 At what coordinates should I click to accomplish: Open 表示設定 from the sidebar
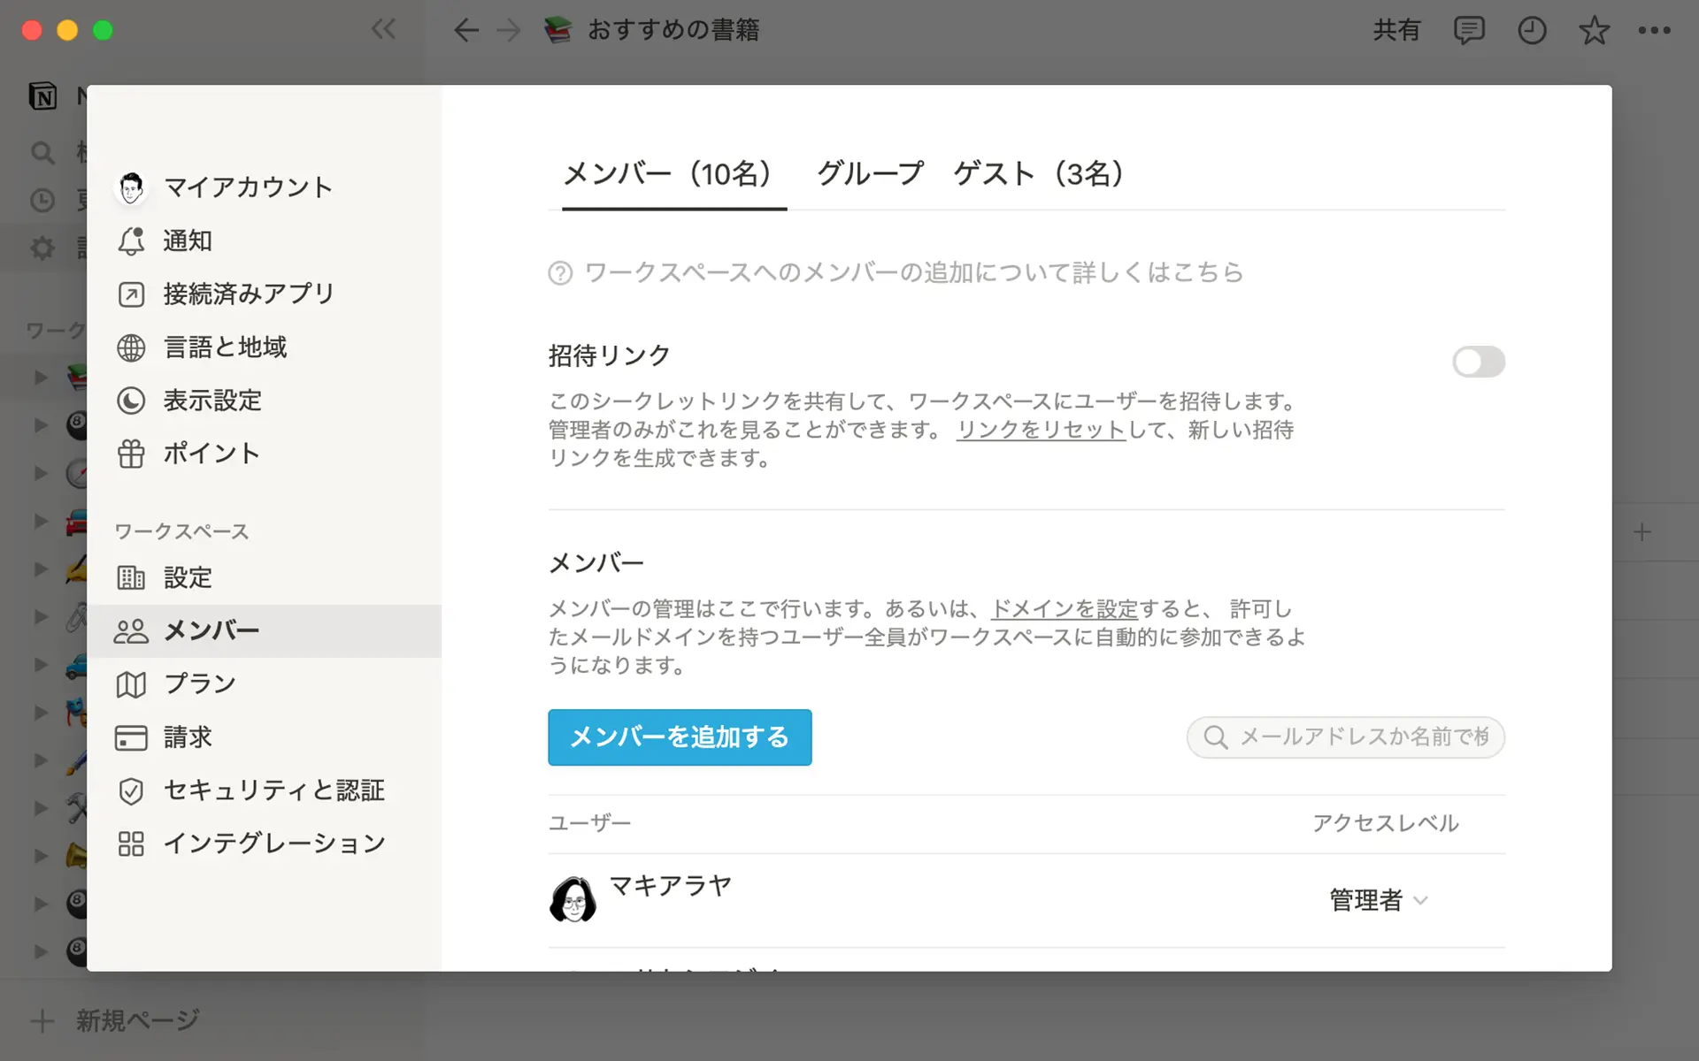tap(211, 401)
